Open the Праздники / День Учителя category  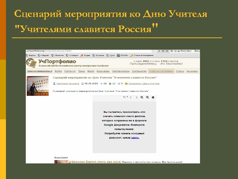tap(144, 84)
